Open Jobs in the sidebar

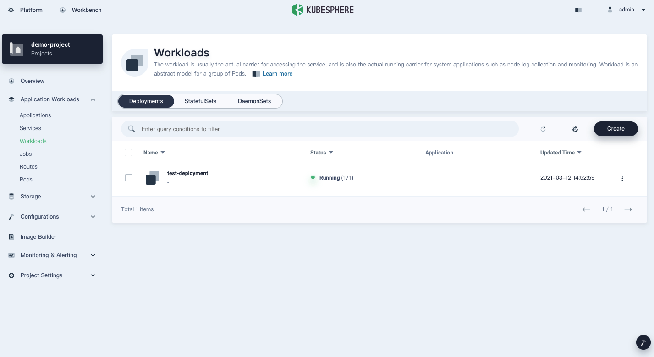26,154
